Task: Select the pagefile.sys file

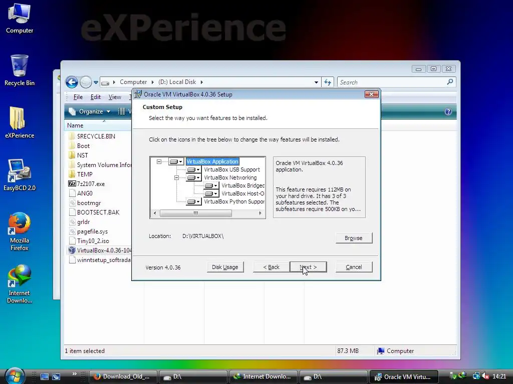Action: pyautogui.click(x=92, y=231)
